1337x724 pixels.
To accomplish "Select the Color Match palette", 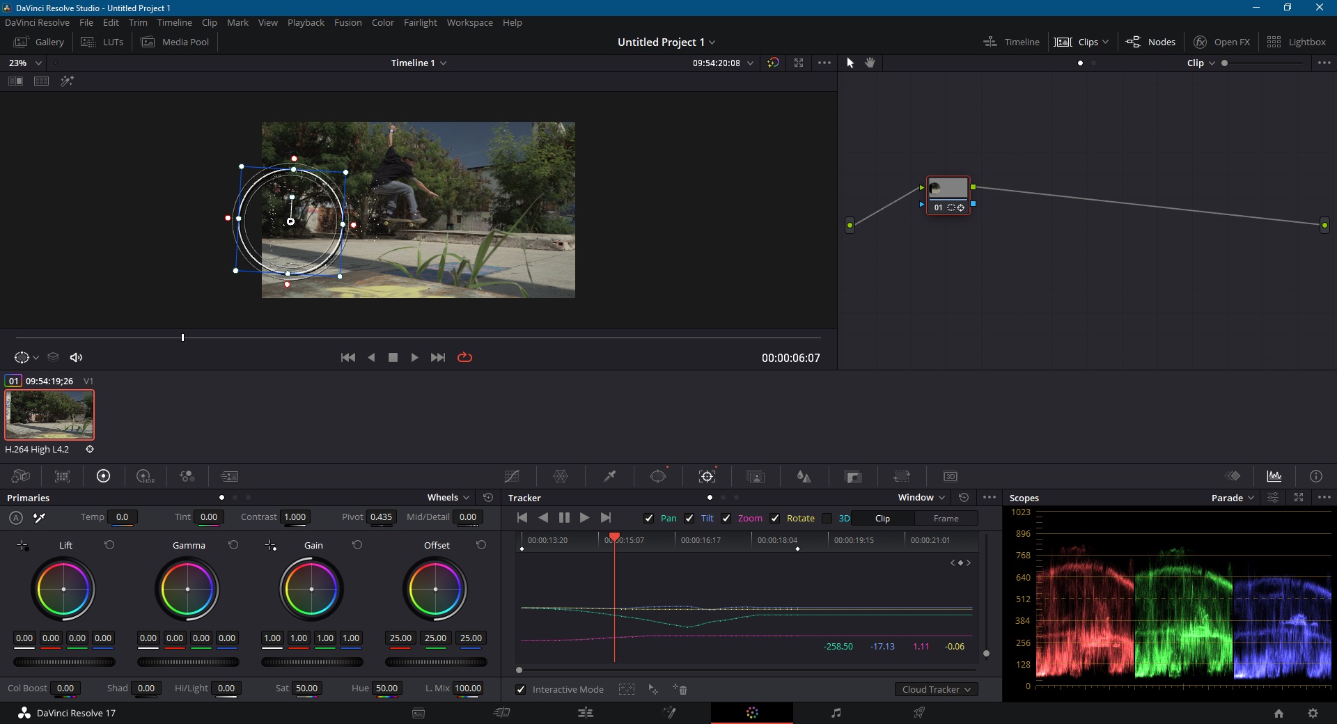I will click(63, 476).
